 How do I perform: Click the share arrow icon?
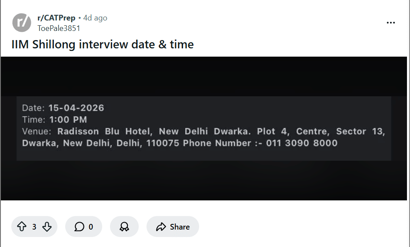161,227
